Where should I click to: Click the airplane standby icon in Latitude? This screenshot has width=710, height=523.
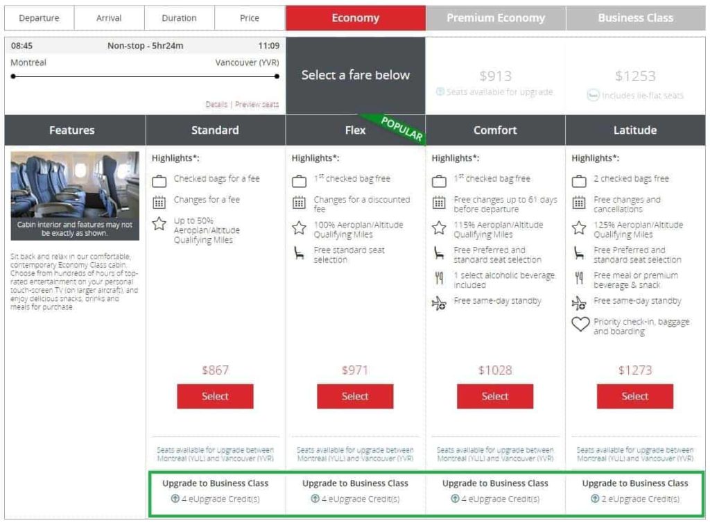[x=579, y=302]
